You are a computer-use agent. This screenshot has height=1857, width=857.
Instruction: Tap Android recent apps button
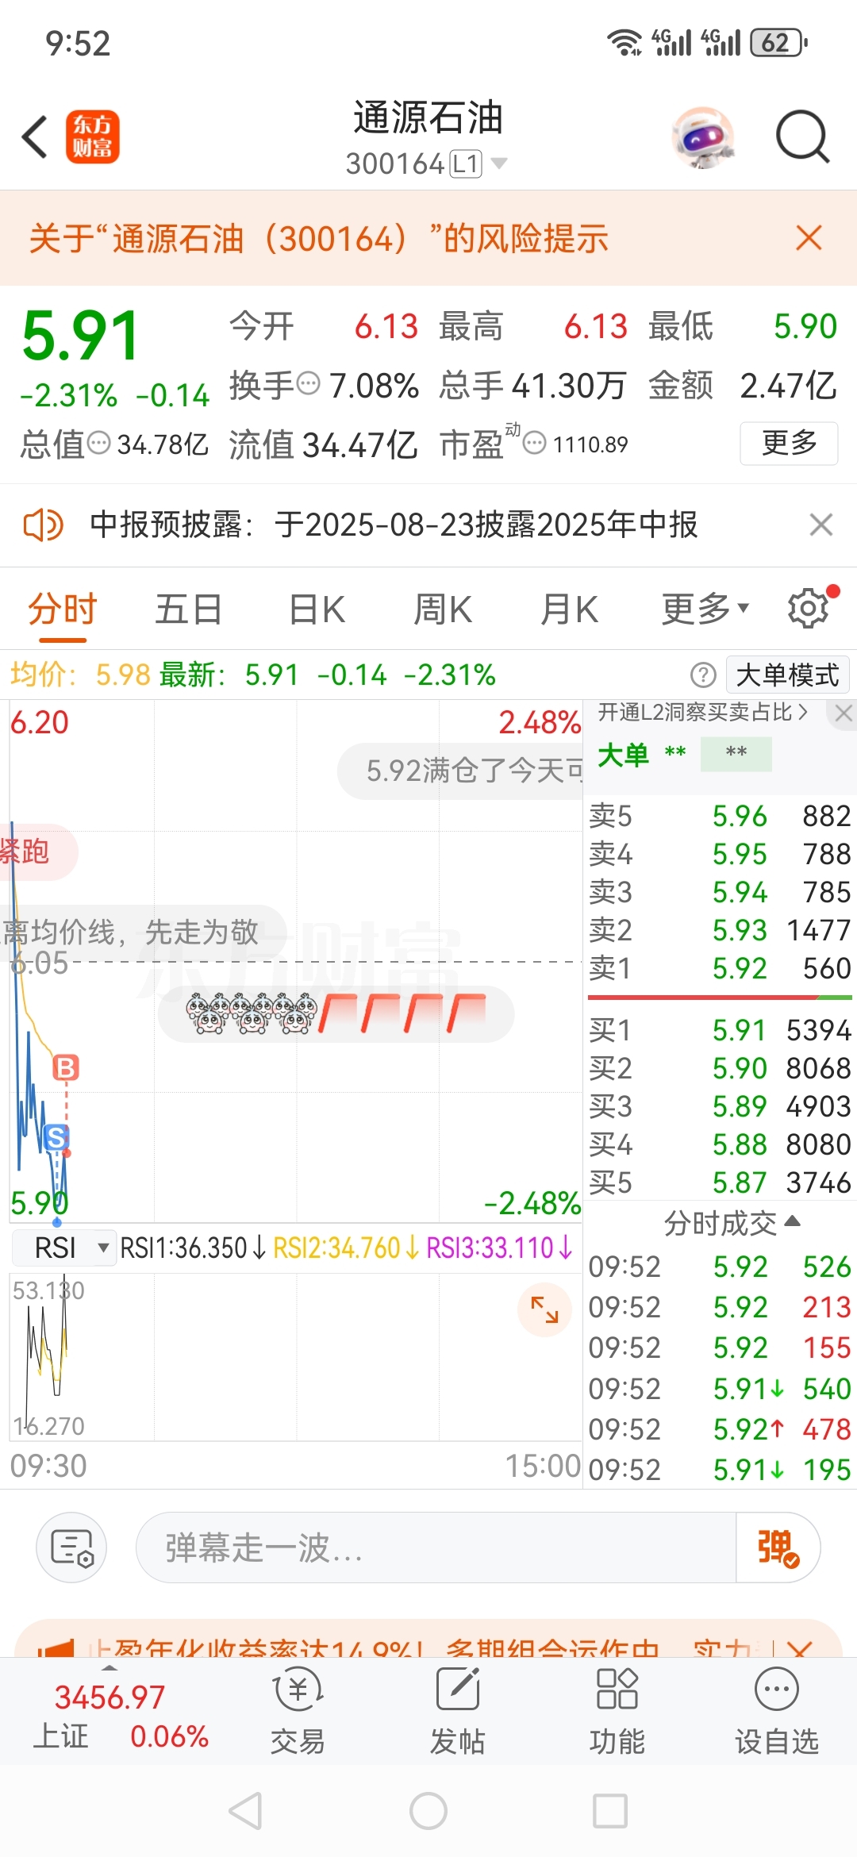click(x=610, y=1811)
